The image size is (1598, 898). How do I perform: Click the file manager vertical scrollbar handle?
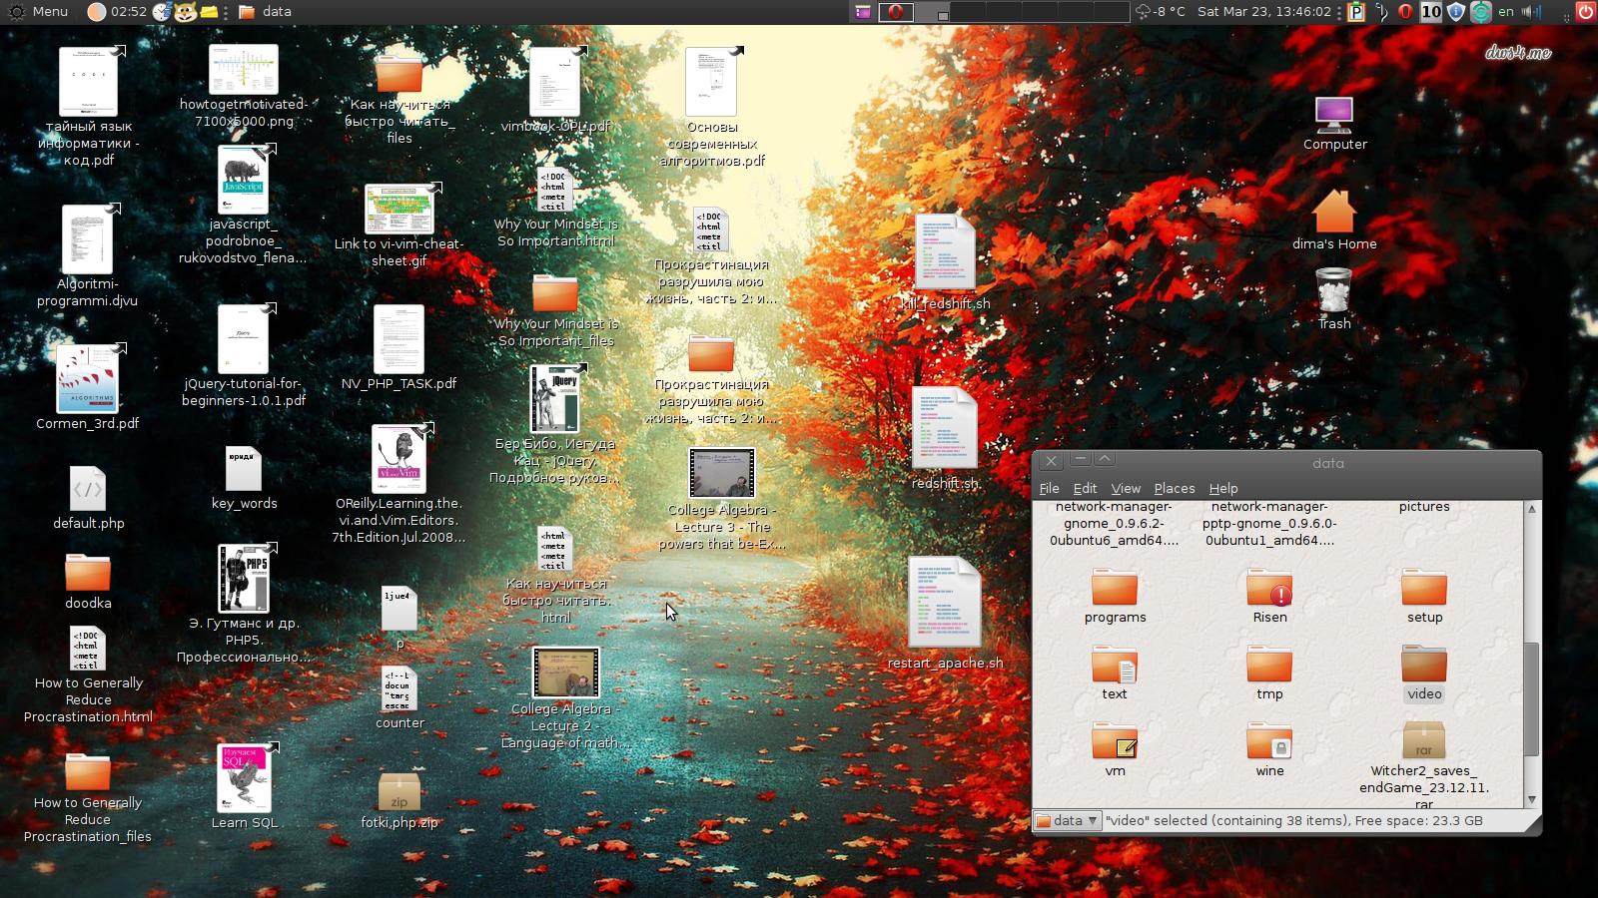(x=1531, y=698)
